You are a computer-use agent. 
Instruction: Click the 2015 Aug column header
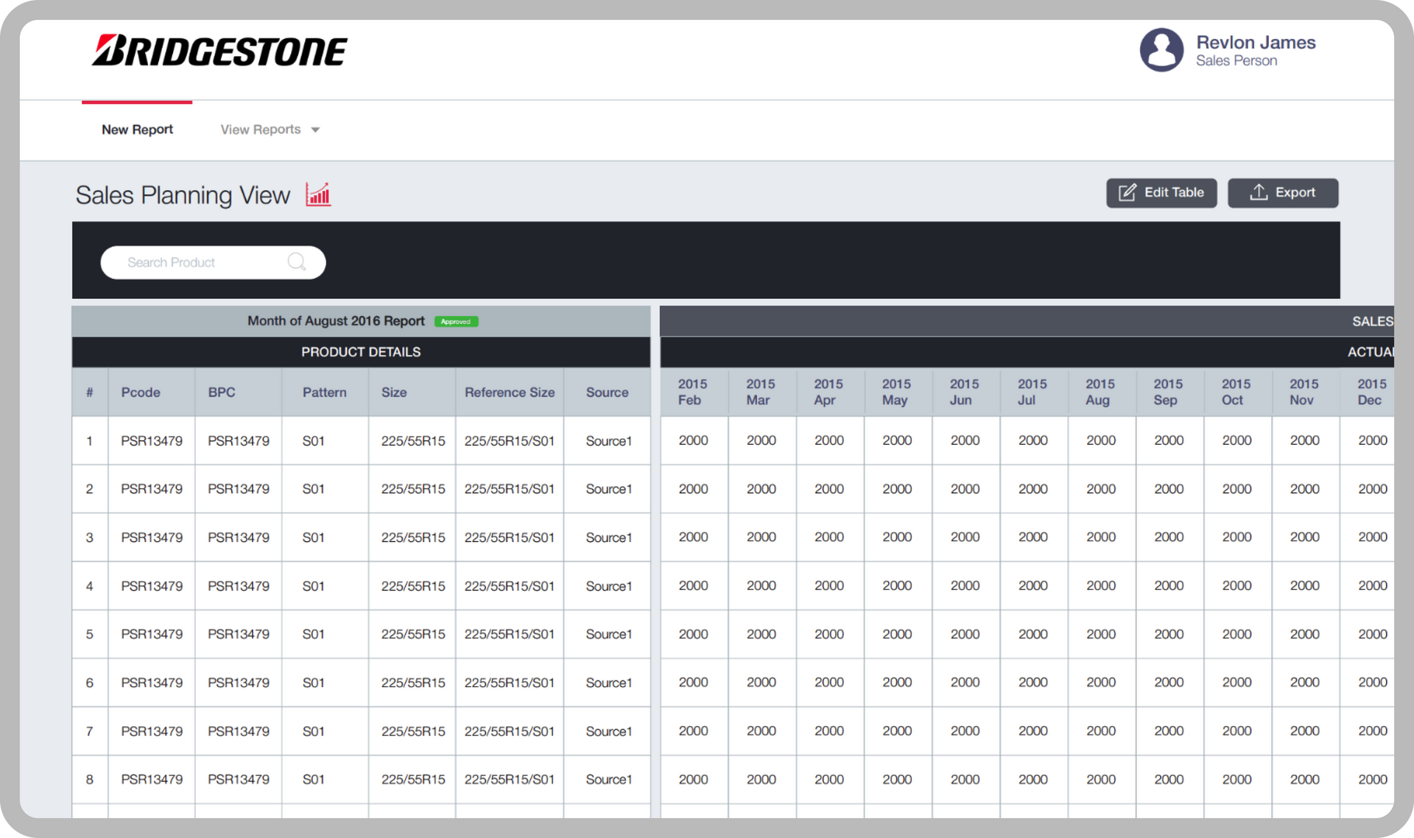coord(1101,392)
